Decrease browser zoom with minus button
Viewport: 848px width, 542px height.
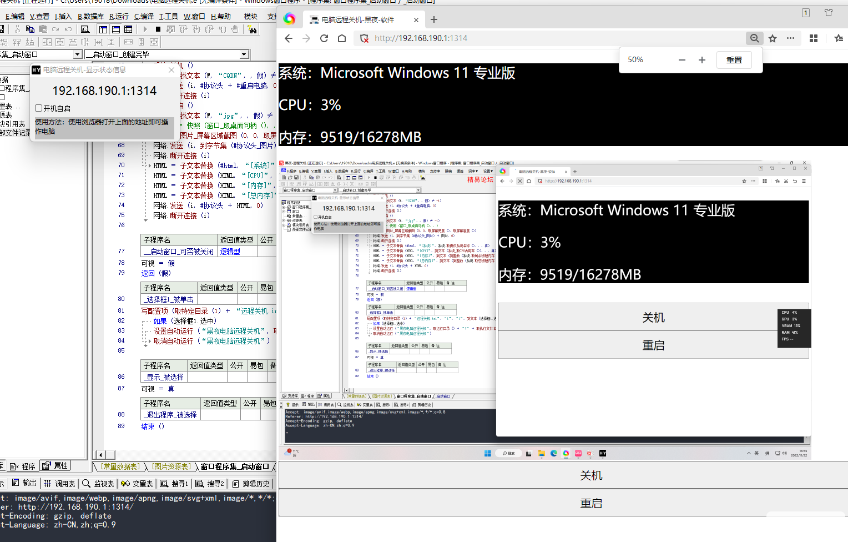coord(682,60)
